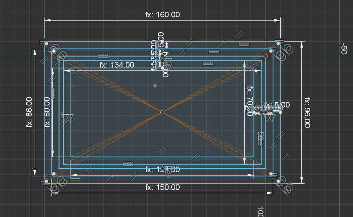Select horizontal constraint icon left of fx: 134.00
The image size is (353, 217).
click(103, 55)
